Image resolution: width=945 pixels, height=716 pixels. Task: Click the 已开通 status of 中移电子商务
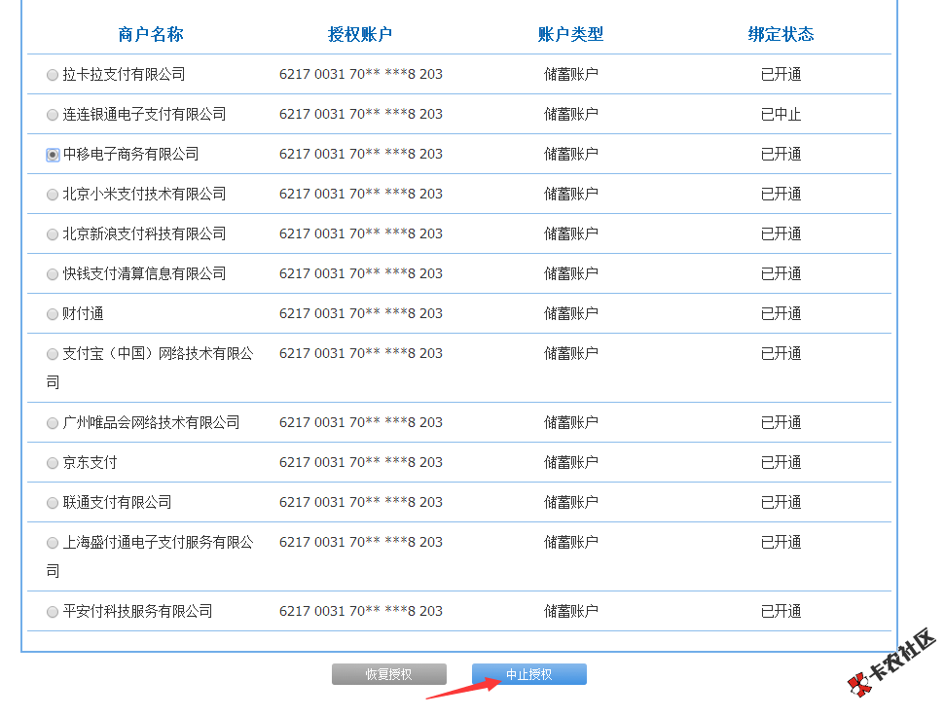coord(781,154)
